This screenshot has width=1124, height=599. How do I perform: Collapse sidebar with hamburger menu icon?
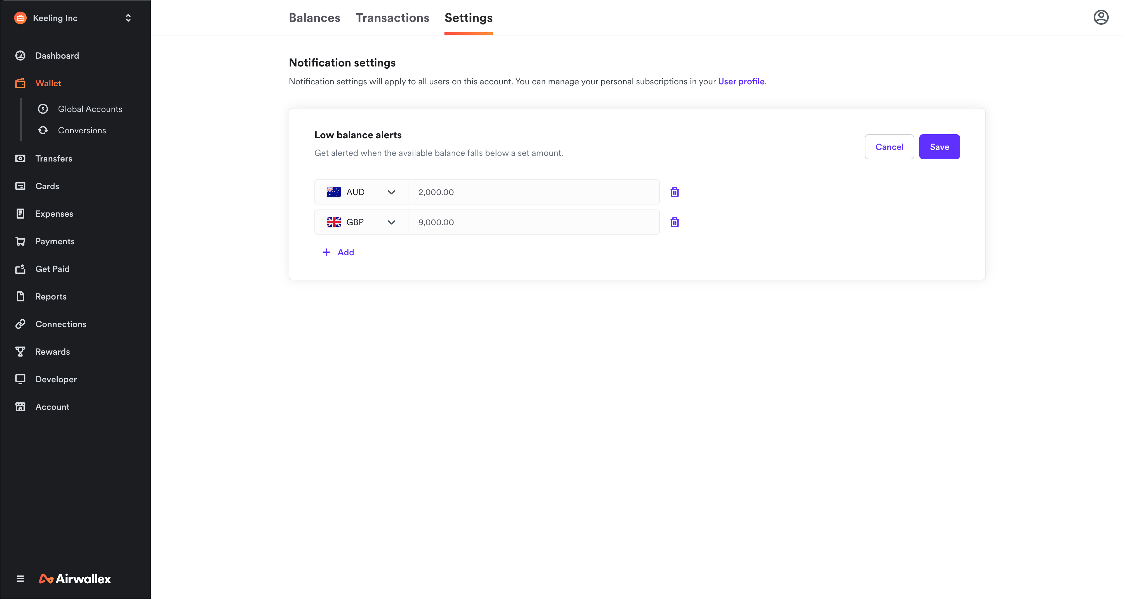(20, 579)
